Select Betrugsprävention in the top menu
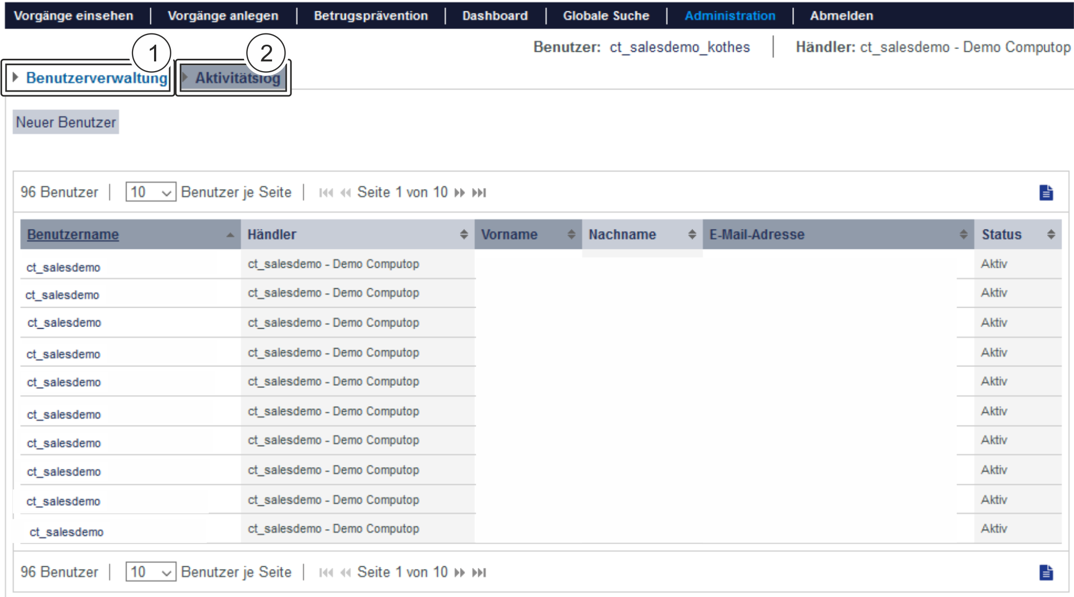Viewport: 1074px width, 597px height. (x=371, y=16)
